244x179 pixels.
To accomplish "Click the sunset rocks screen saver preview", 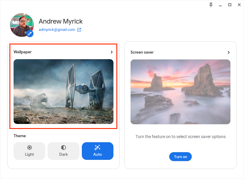I will click(180, 92).
